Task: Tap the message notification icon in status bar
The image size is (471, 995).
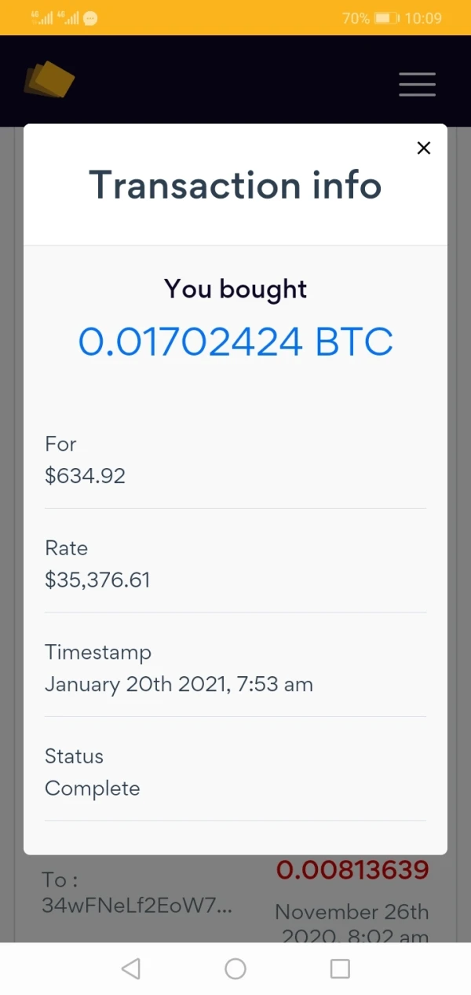Action: click(x=90, y=17)
